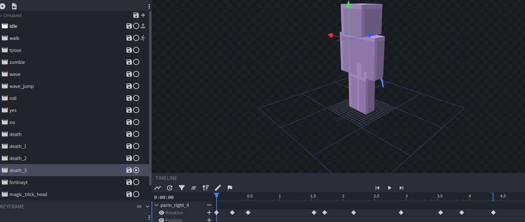Click the sort-ascending icon in timeline toolbar
The height and width of the screenshot is (222, 525).
tap(206, 188)
